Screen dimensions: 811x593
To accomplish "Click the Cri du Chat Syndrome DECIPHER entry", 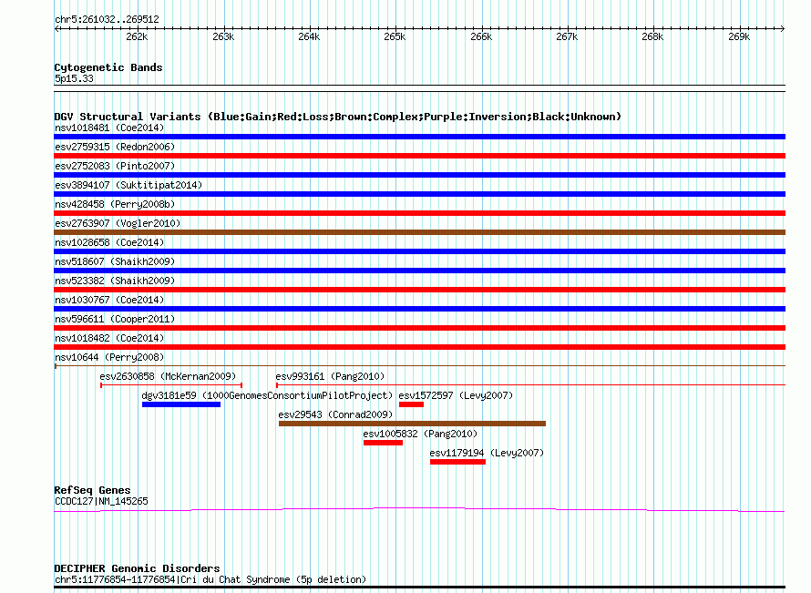I will pyautogui.click(x=210, y=579).
